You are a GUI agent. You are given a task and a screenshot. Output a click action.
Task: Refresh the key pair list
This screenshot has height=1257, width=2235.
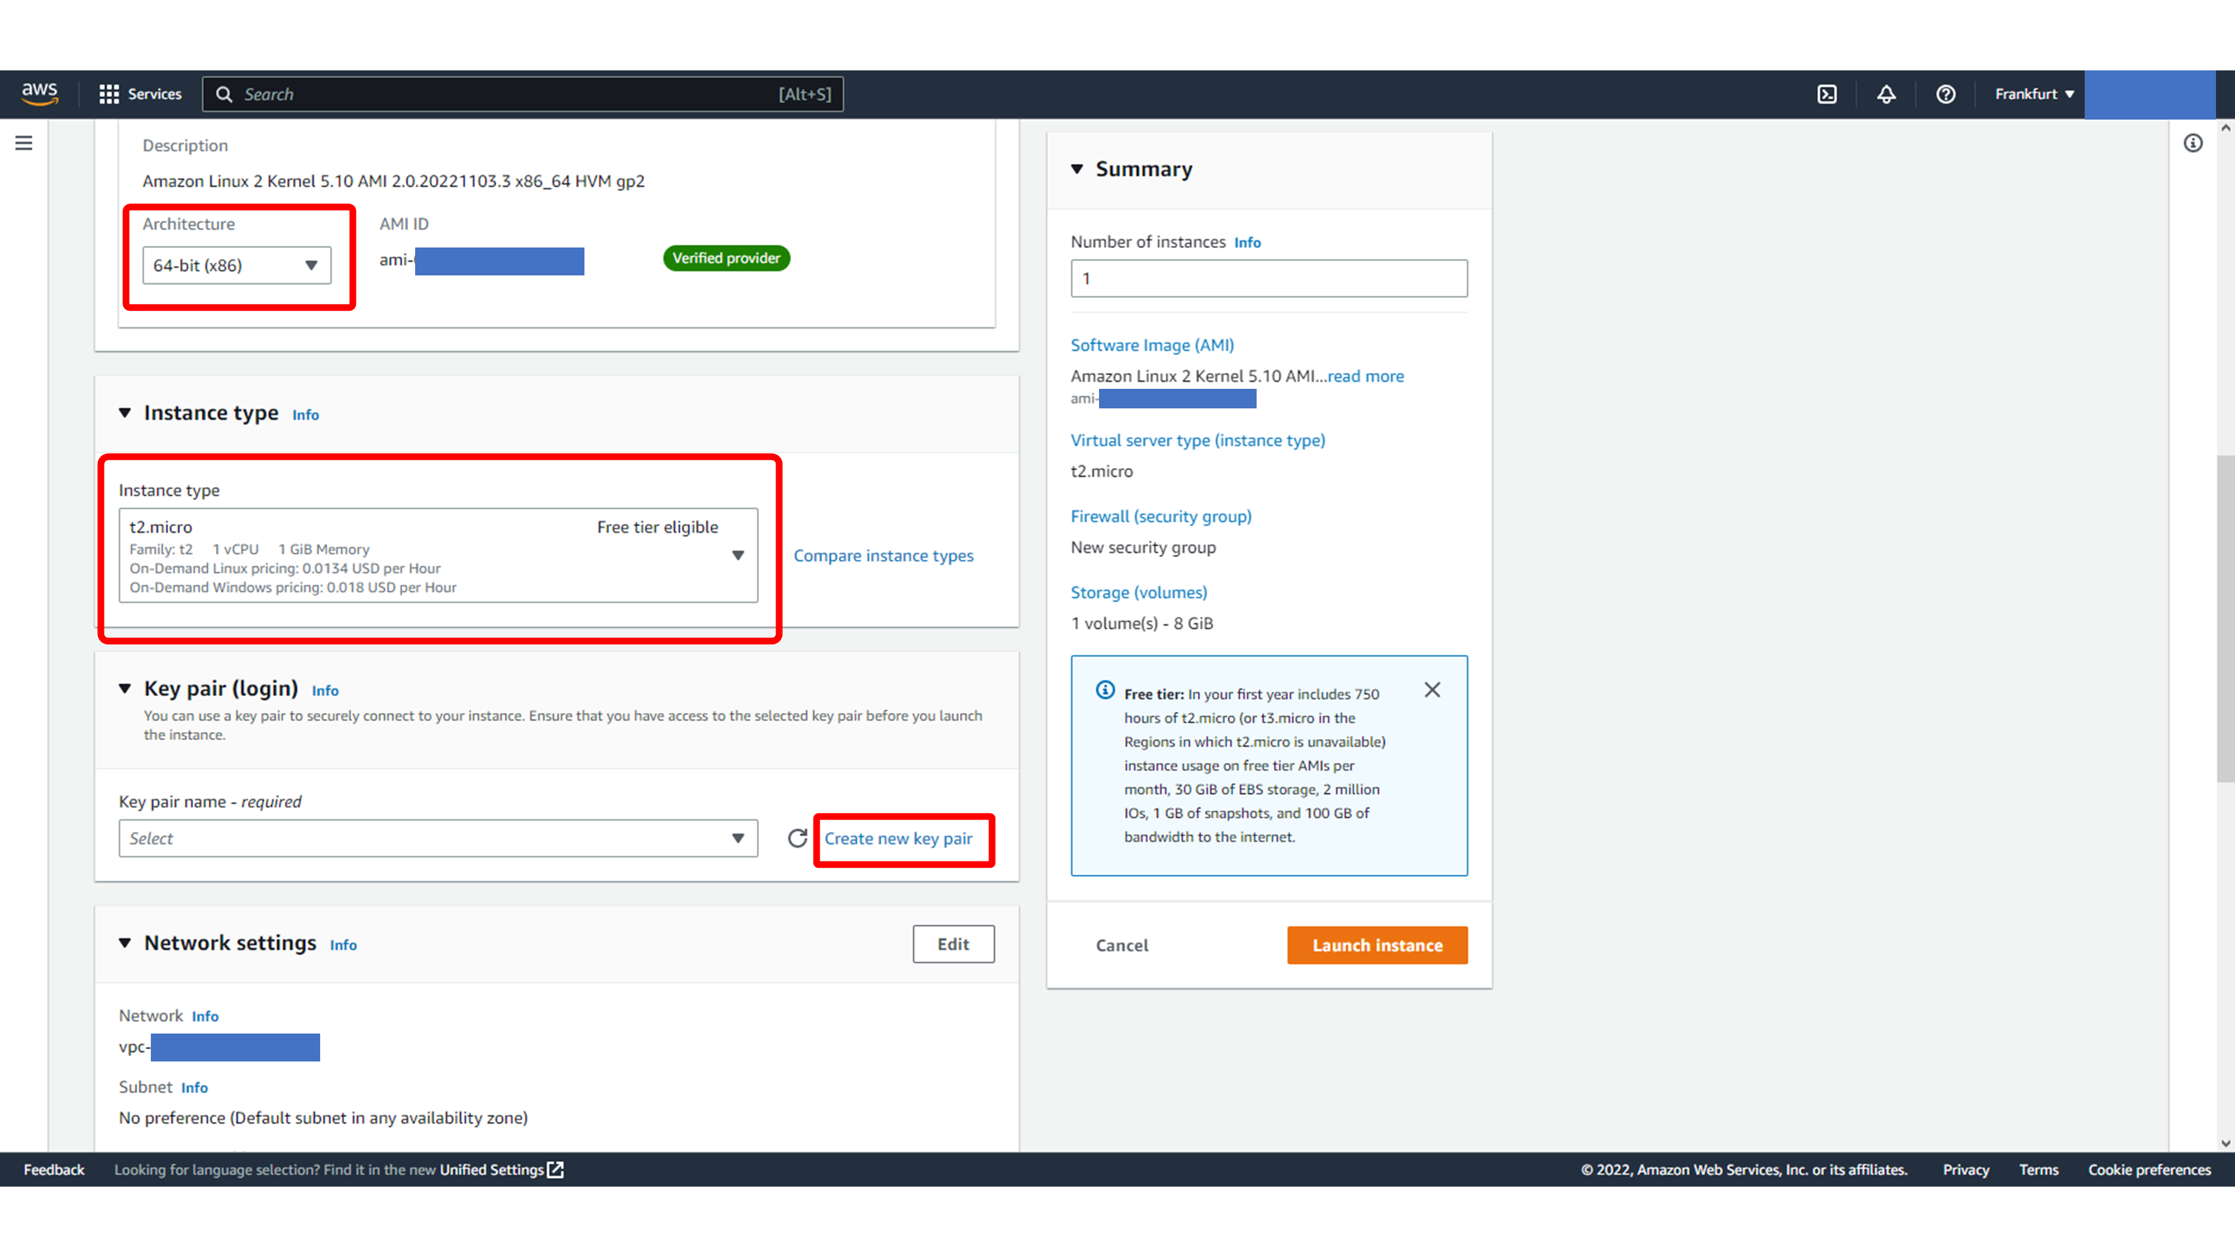pos(796,838)
